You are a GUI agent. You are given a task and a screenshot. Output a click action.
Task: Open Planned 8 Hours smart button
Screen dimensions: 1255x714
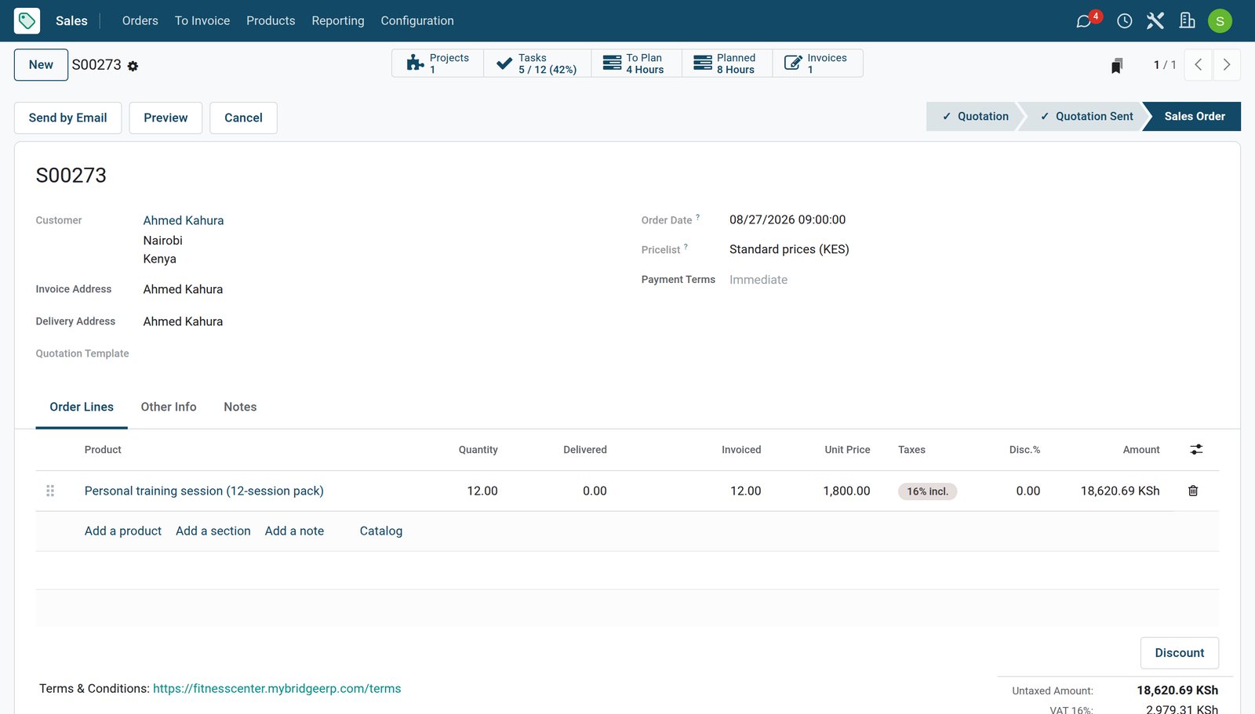point(727,63)
